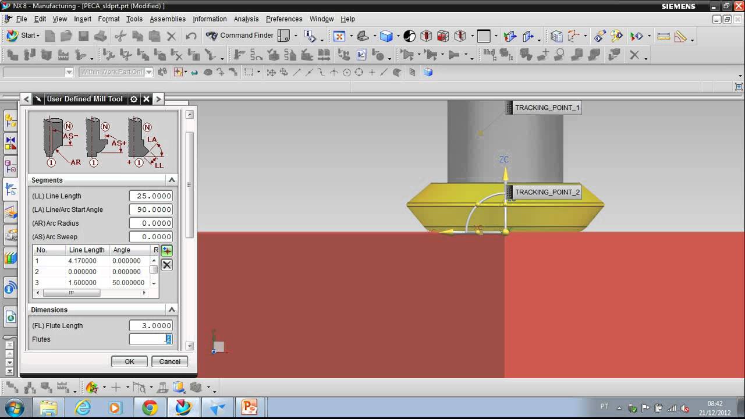The height and width of the screenshot is (419, 745).
Task: Open the Preferences menu
Action: click(x=284, y=19)
